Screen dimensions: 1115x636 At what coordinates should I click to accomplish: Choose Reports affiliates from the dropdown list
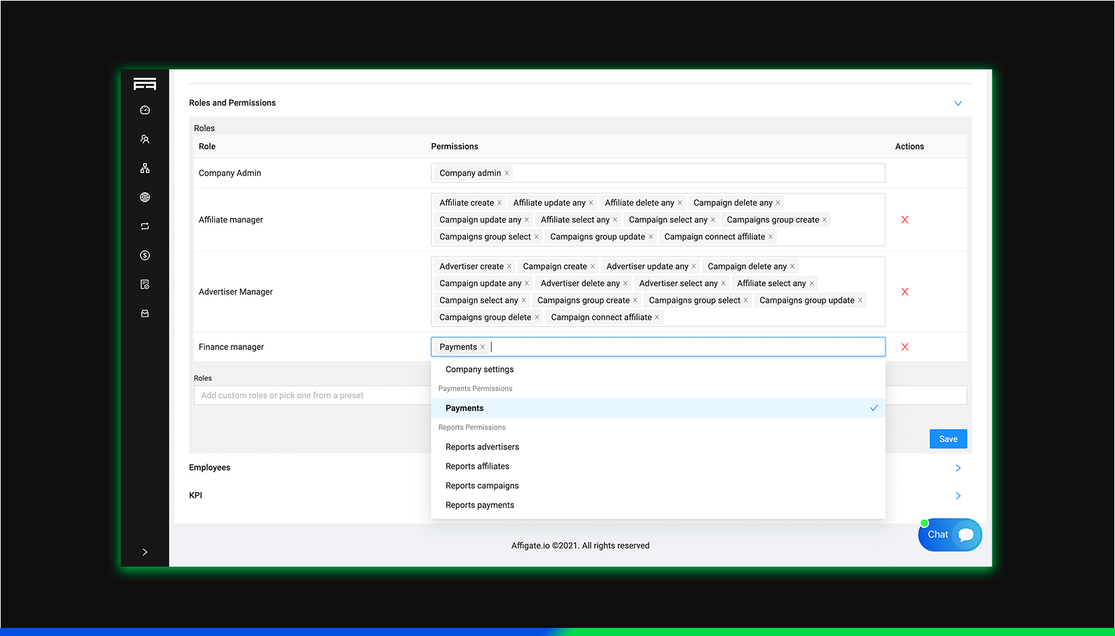pyautogui.click(x=477, y=466)
